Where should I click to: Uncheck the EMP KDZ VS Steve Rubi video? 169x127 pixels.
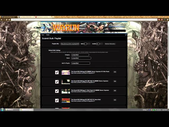(57, 101)
